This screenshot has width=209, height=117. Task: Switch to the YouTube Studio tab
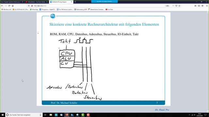click(37, 2)
